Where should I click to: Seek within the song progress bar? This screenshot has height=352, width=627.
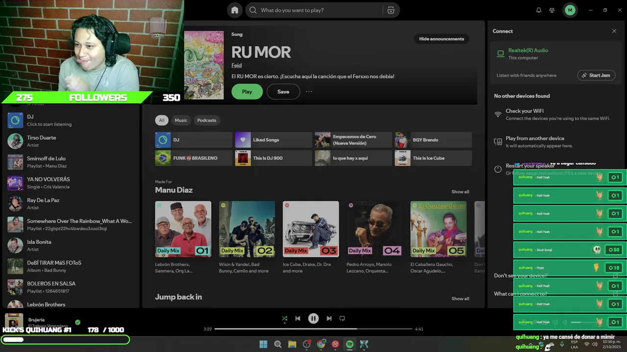coord(313,329)
